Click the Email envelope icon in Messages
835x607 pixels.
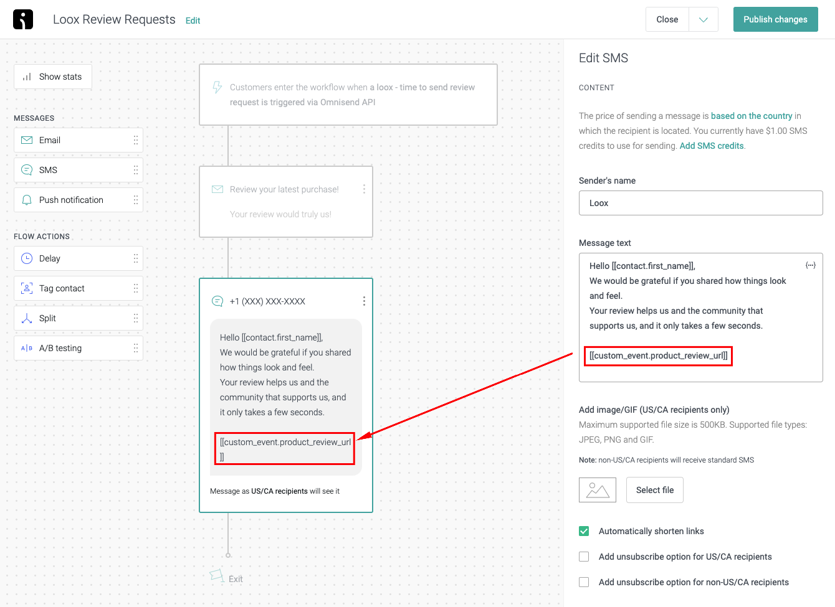(x=27, y=140)
